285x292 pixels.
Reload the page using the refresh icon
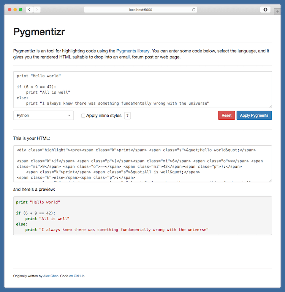(193, 10)
